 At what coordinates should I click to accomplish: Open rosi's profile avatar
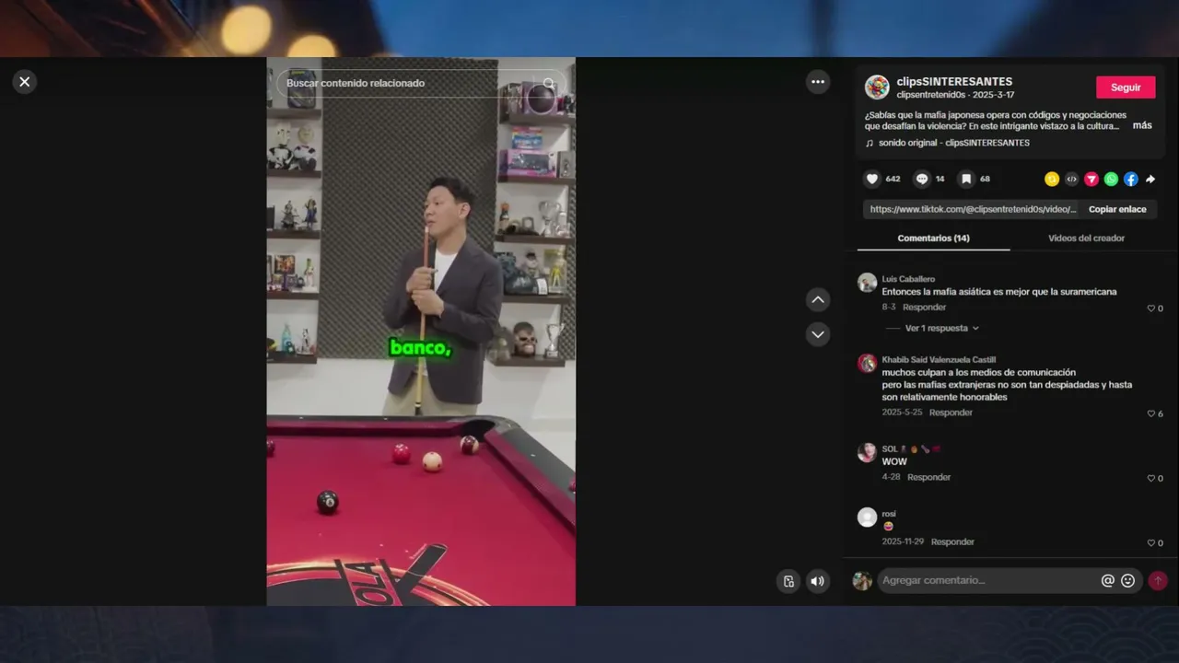pyautogui.click(x=867, y=517)
